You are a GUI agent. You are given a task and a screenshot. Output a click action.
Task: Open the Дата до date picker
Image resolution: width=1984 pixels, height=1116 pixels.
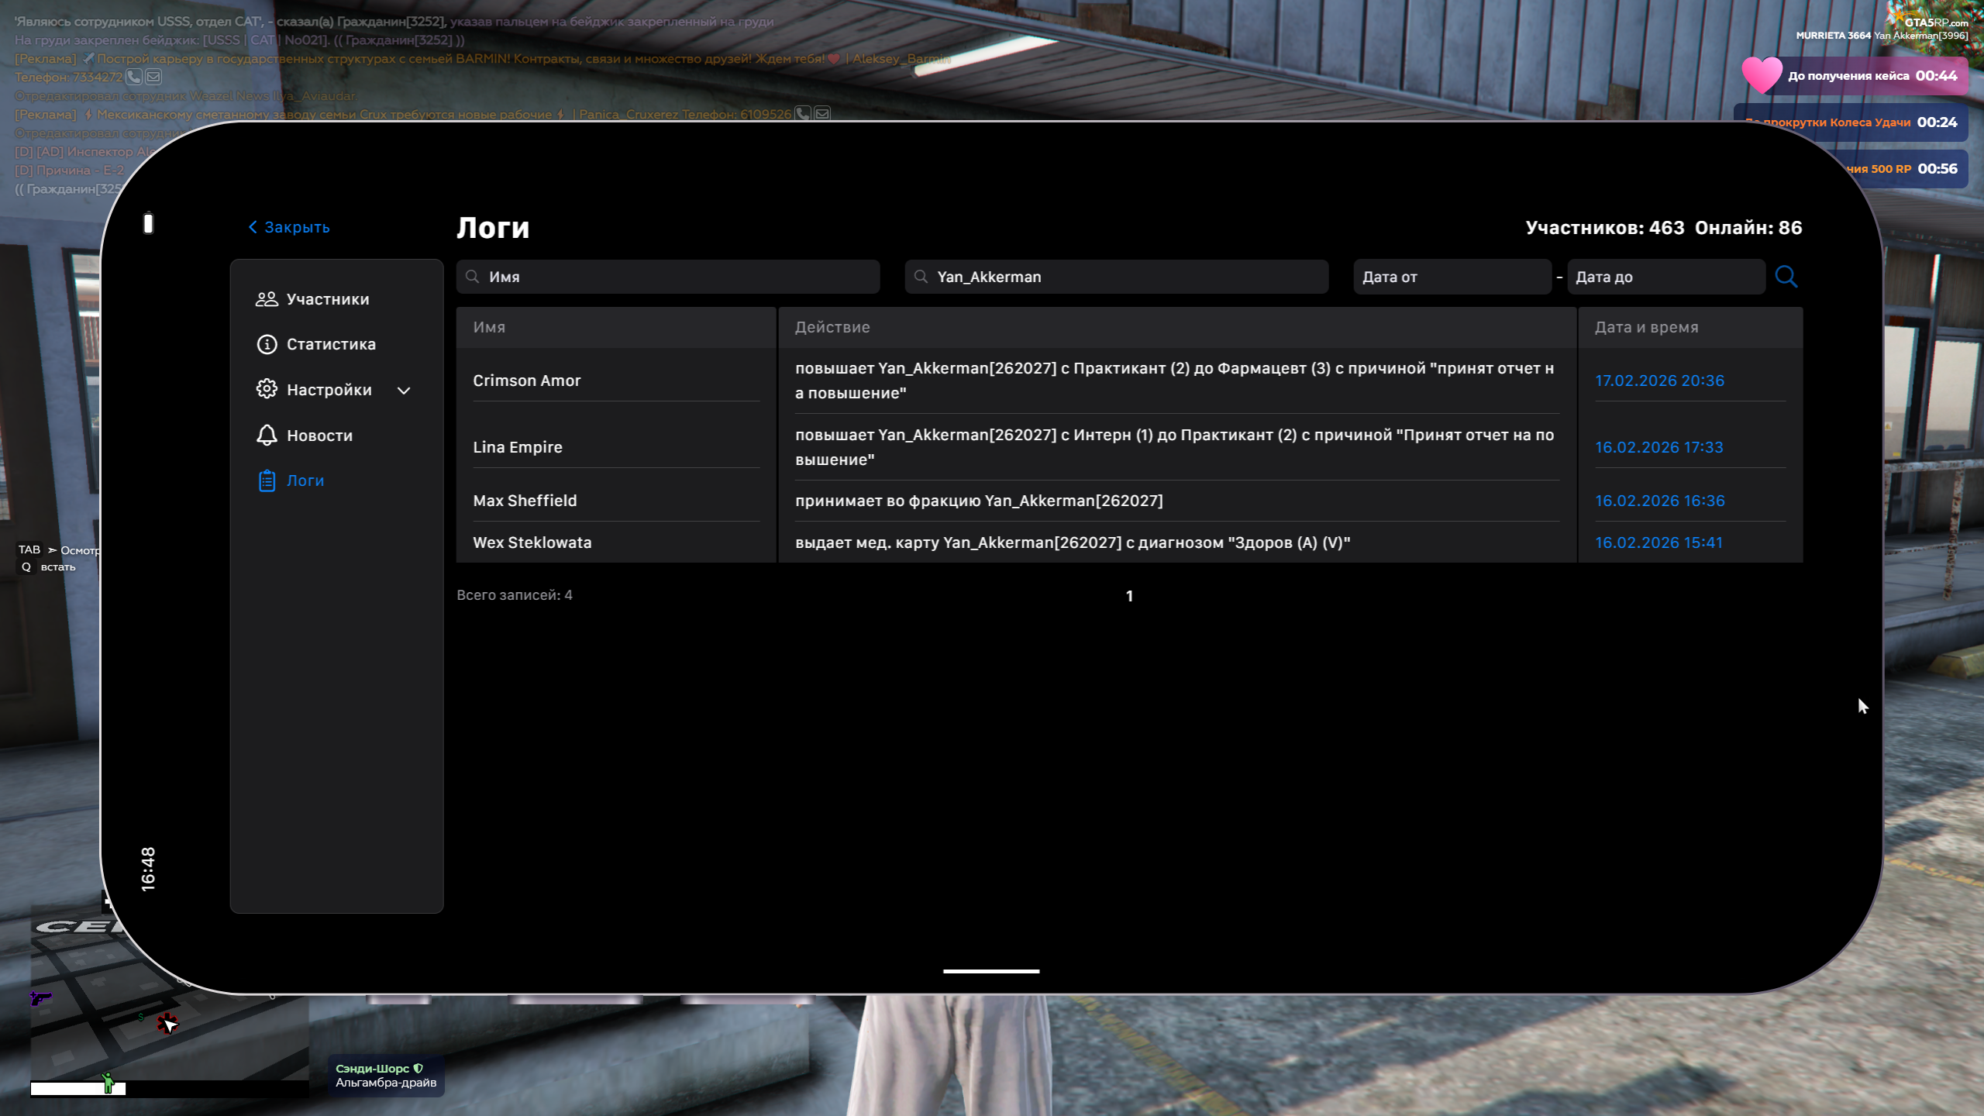click(x=1665, y=277)
